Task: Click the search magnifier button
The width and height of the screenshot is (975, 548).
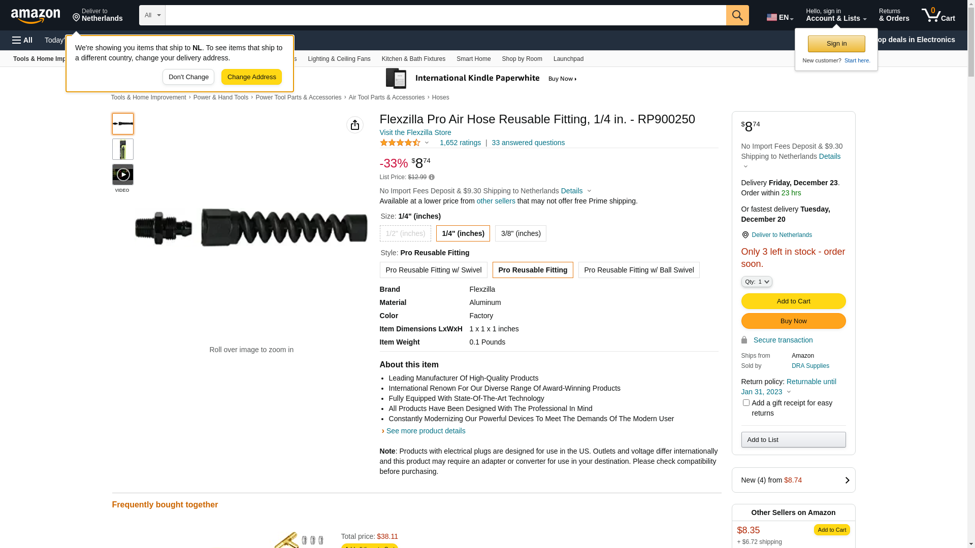Action: click(x=737, y=15)
